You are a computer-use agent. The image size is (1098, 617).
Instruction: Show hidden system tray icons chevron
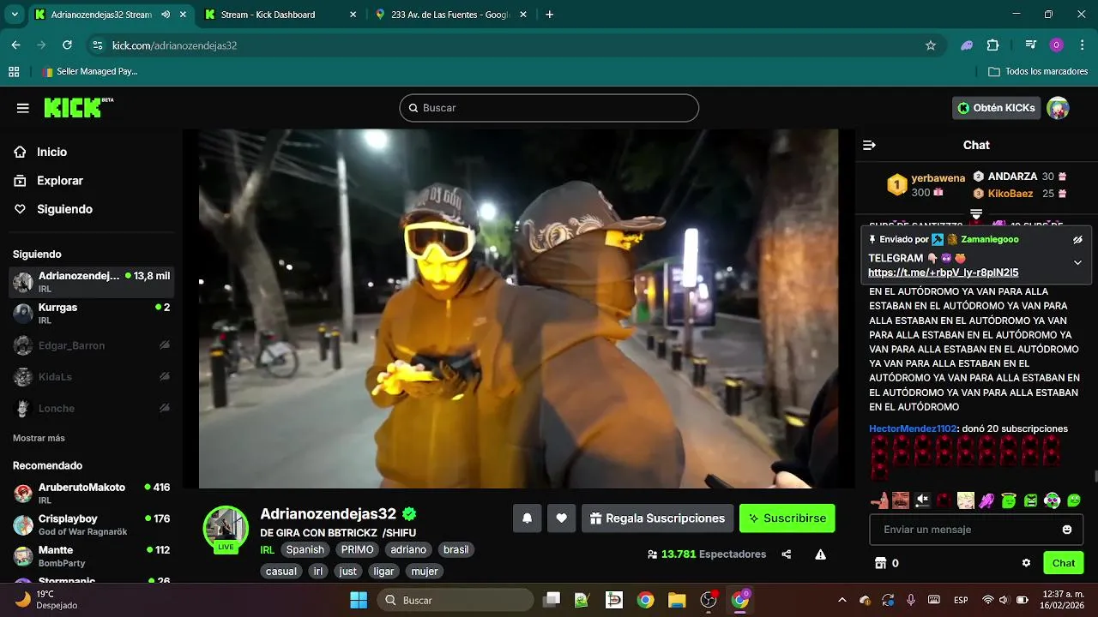coord(842,600)
